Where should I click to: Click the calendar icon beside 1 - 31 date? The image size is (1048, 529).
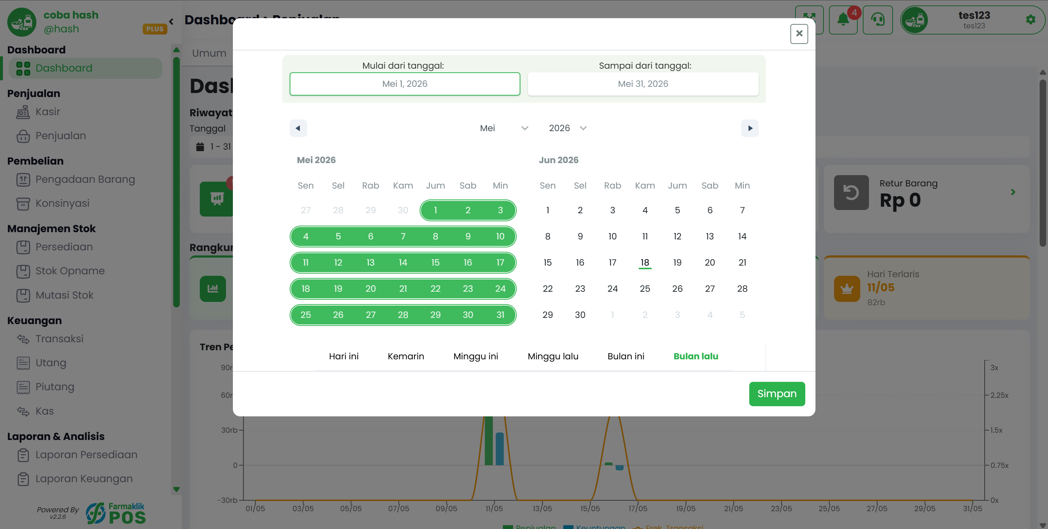(200, 147)
